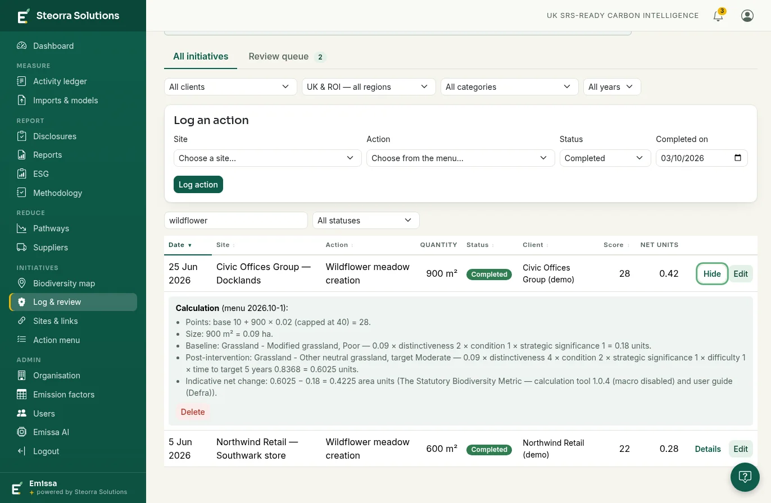
Task: Click the Log action button
Action: pos(198,185)
